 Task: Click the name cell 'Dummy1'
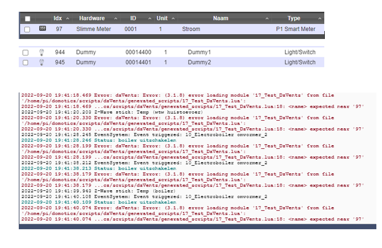199,52
